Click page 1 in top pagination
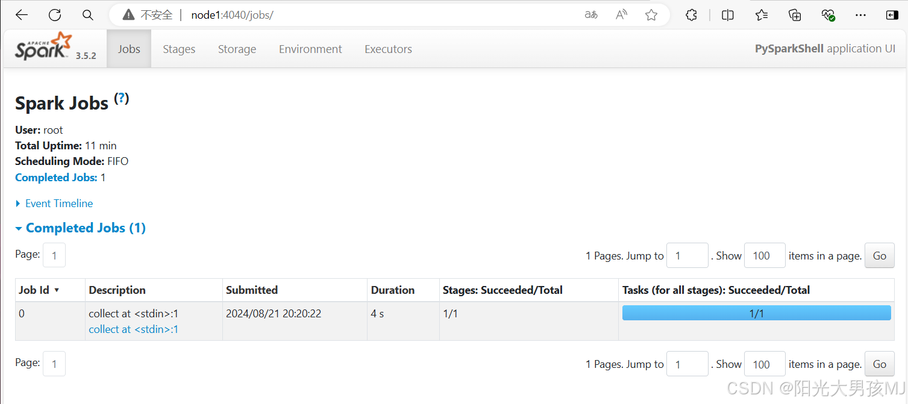908x404 pixels. tap(54, 255)
